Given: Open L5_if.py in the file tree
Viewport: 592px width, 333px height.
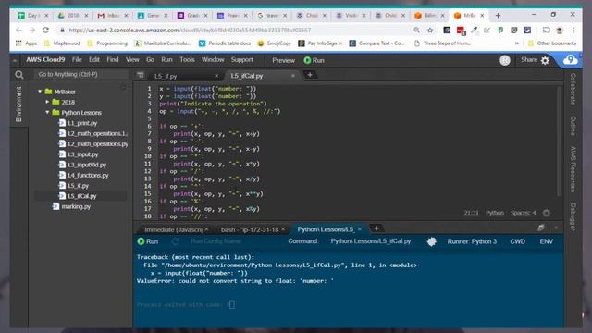Looking at the screenshot, I should point(78,186).
